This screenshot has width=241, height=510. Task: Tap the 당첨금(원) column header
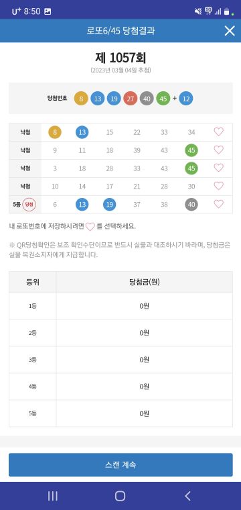pyautogui.click(x=145, y=282)
